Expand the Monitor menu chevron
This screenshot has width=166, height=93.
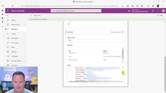click(25, 52)
